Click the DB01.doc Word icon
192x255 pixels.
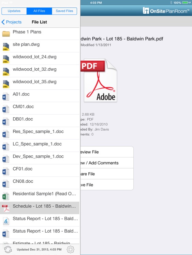(6, 121)
